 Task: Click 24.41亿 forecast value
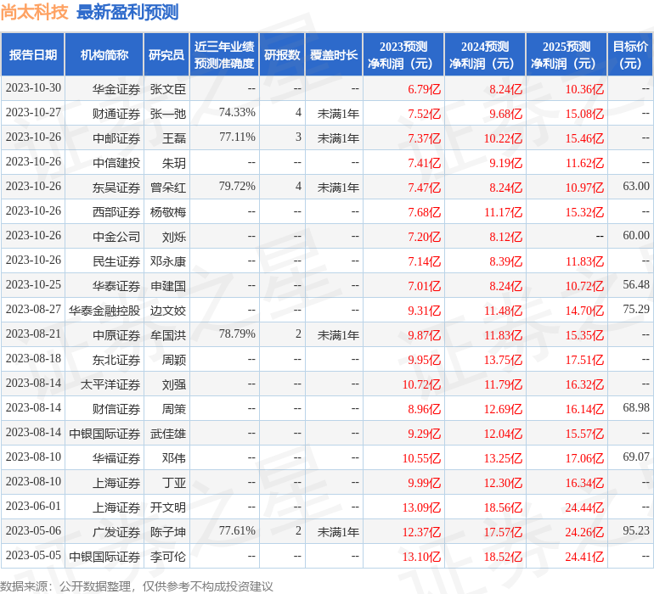(584, 556)
